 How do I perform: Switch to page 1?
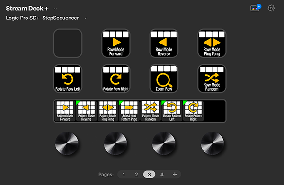point(124,175)
